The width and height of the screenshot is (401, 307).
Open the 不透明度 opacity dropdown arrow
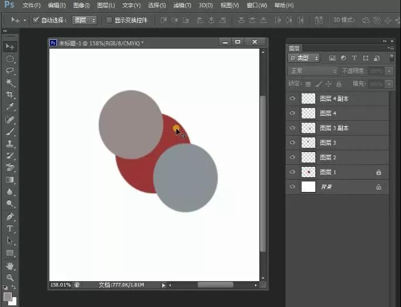pos(389,71)
